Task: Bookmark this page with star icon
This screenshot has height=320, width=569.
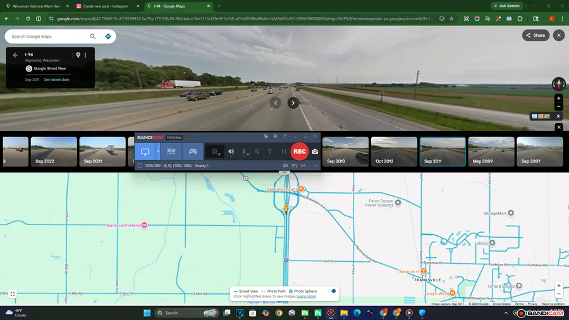Action: [x=452, y=18]
